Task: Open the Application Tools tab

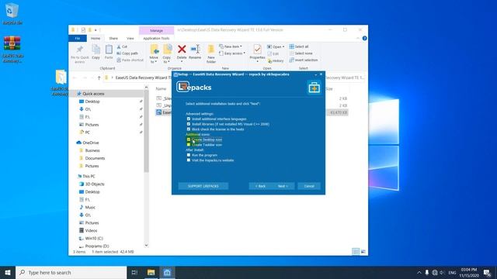Action: (x=156, y=38)
